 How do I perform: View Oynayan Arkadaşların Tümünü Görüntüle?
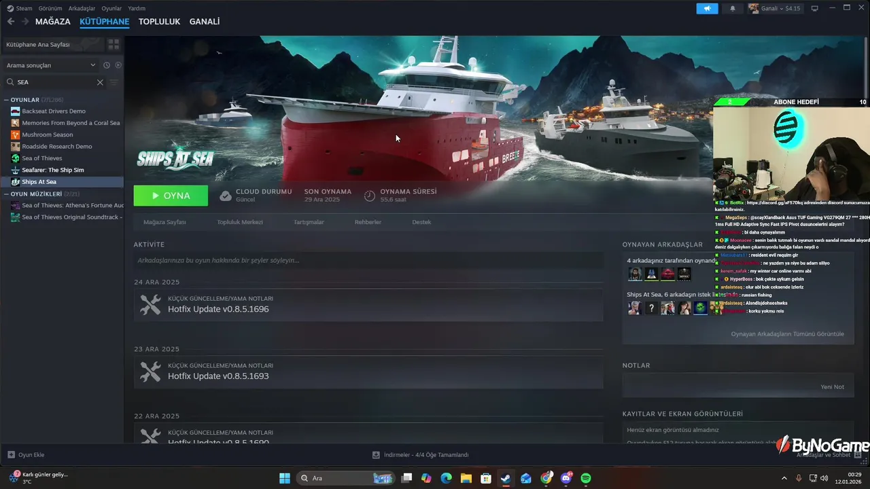[x=787, y=334]
